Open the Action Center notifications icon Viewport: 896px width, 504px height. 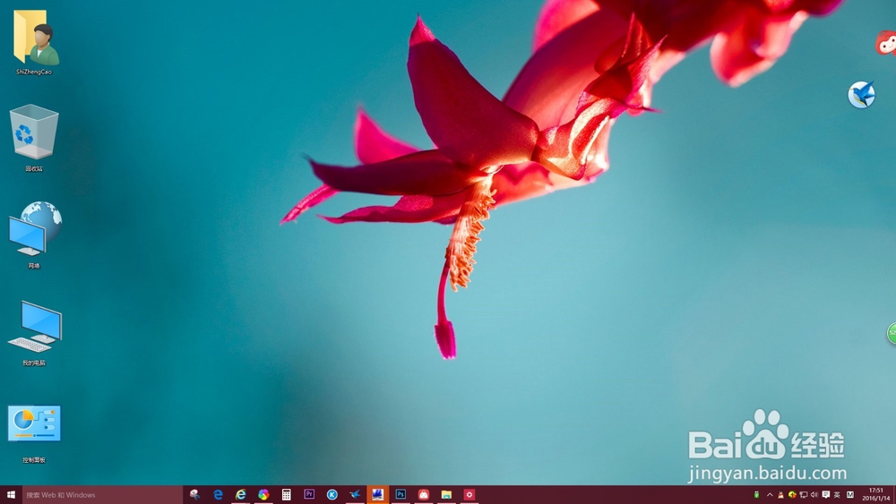826,495
